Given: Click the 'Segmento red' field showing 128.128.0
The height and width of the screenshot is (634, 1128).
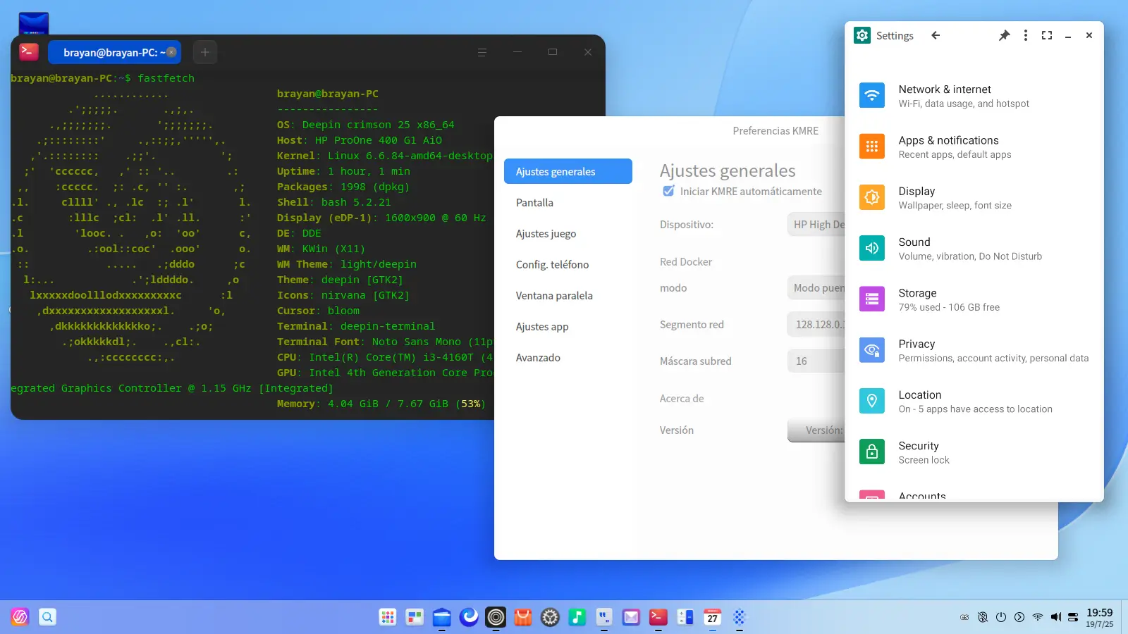Looking at the screenshot, I should click(816, 324).
